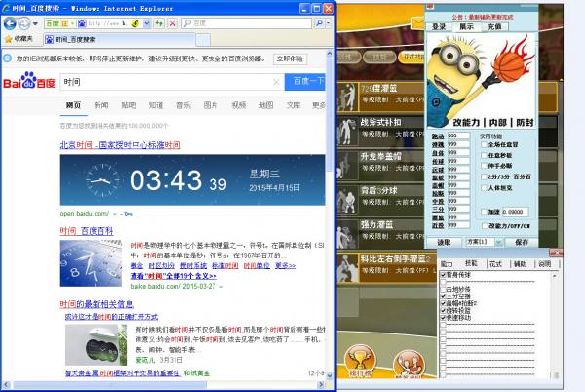Open the 时间_百度百科 result link
This screenshot has width=585, height=392.
point(87,231)
